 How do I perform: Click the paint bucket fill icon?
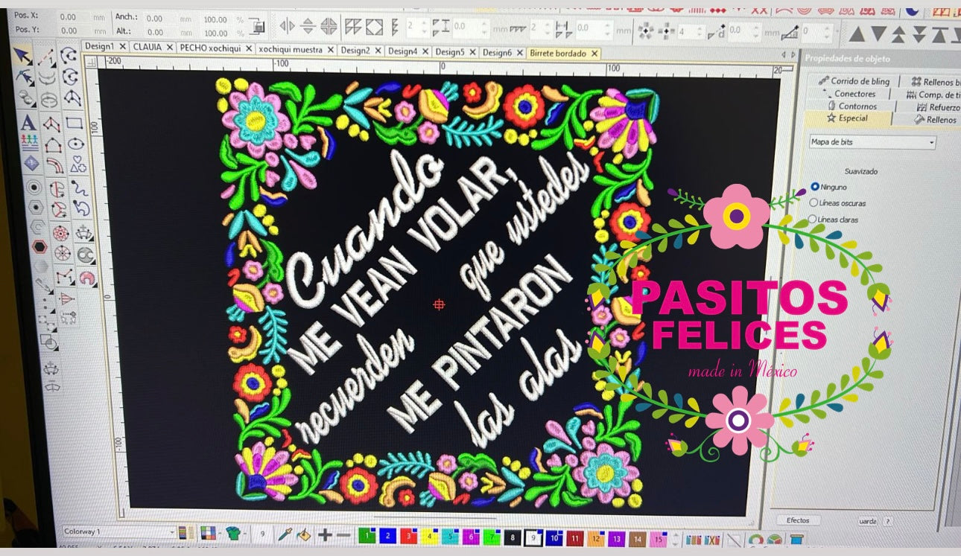pyautogui.click(x=303, y=534)
